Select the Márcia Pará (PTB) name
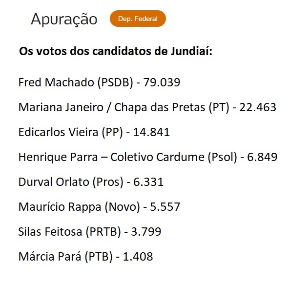The width and height of the screenshot is (288, 284). coord(65,257)
